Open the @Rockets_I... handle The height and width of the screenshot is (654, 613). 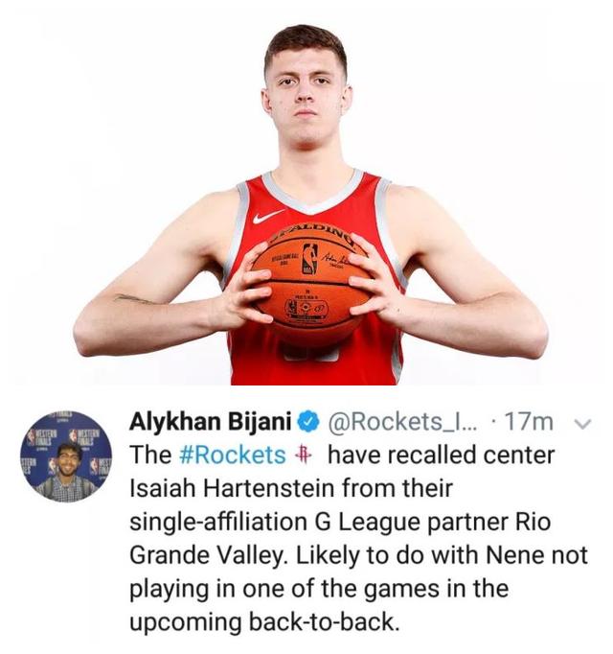404,422
